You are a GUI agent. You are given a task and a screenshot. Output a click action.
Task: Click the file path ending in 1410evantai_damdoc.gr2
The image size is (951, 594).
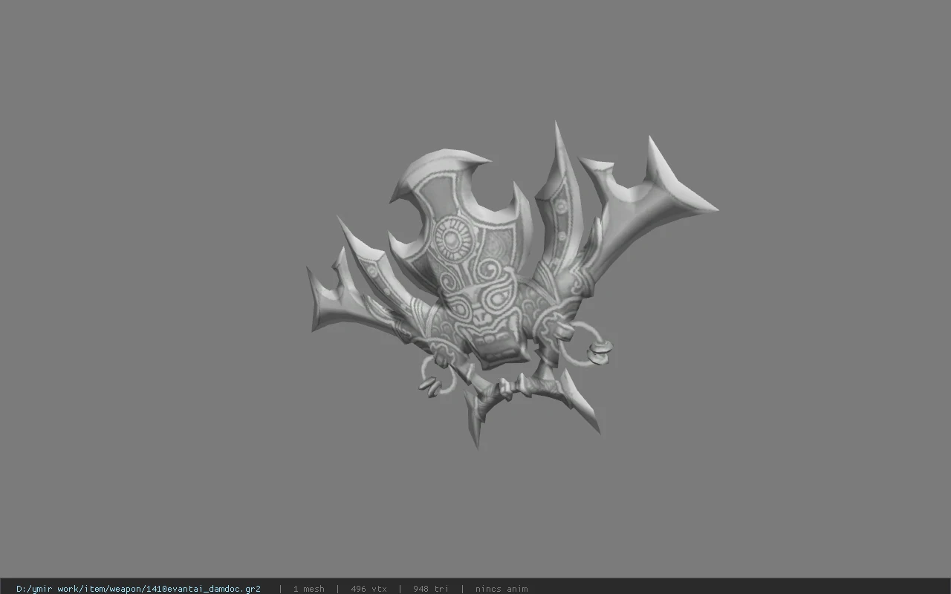(x=138, y=589)
